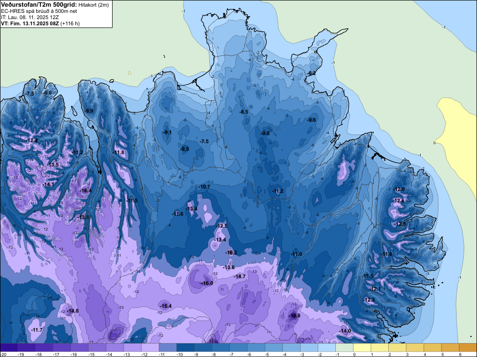
Task: Select the -12.4 temperature value
Action: pyautogui.click(x=31, y=140)
